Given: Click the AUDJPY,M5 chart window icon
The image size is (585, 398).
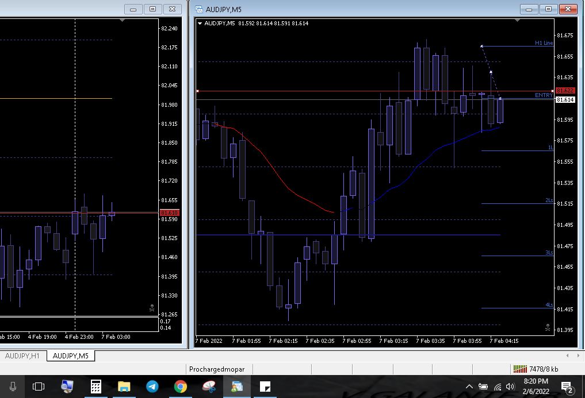Looking at the screenshot, I should click(200, 9).
